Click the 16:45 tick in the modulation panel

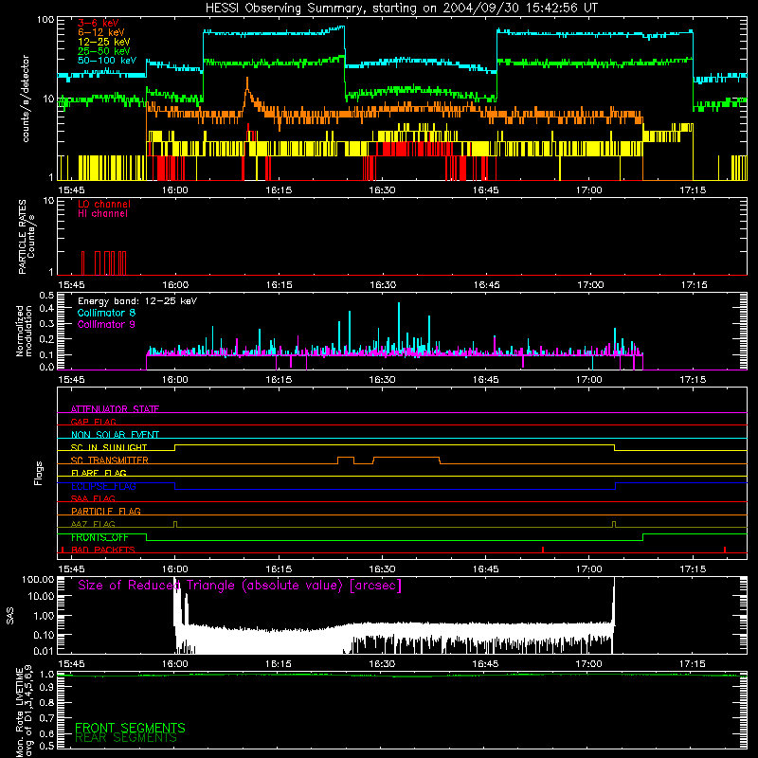(485, 380)
